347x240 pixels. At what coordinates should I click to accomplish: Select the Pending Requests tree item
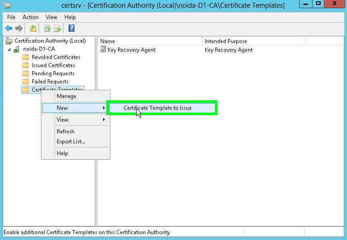click(53, 73)
